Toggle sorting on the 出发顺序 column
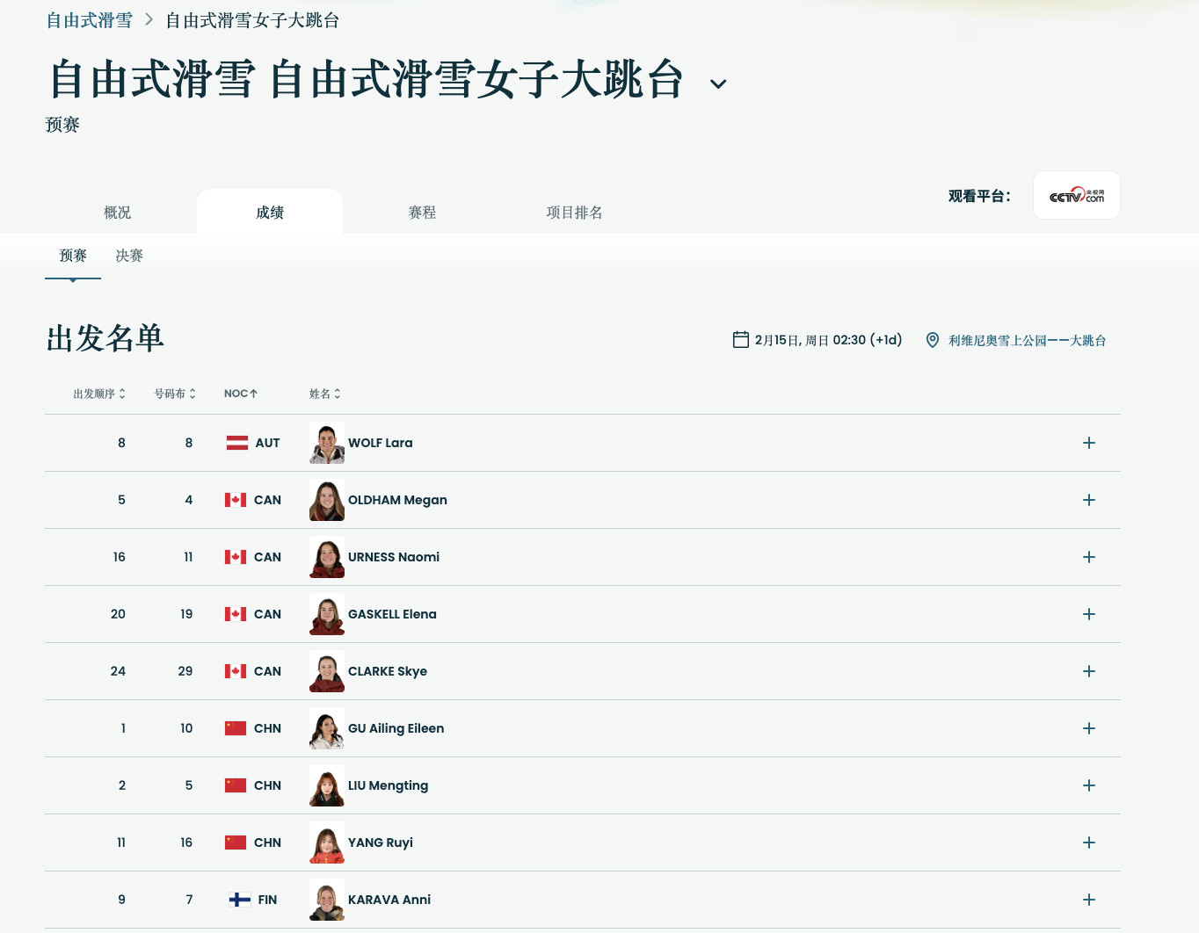This screenshot has height=933, width=1199. coord(98,394)
